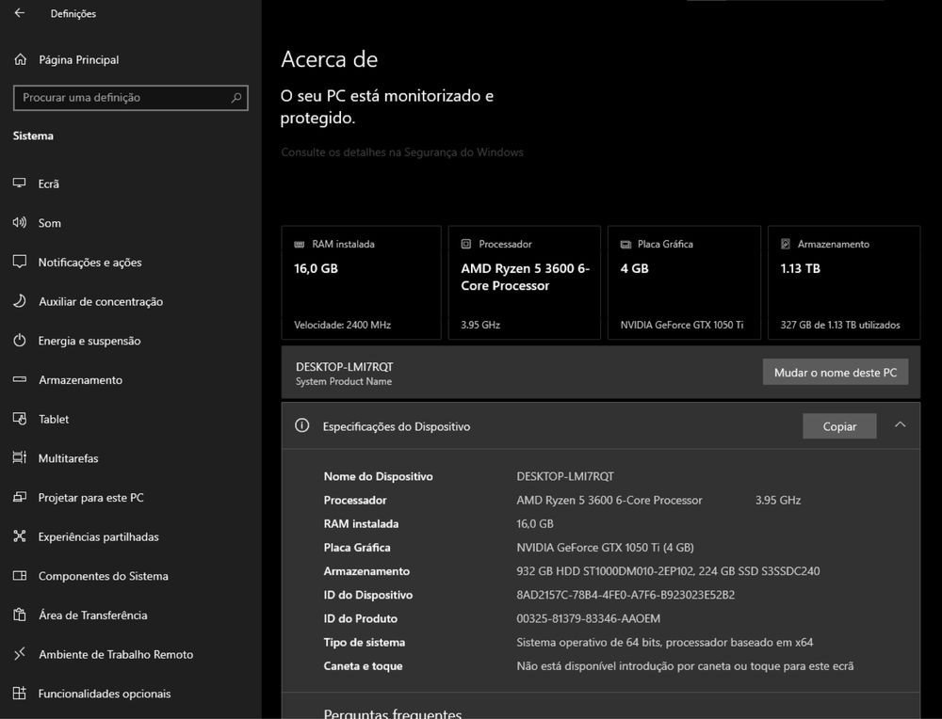The image size is (942, 719).
Task: Open Ambiente de Trabalho Remoto settings
Action: [116, 654]
